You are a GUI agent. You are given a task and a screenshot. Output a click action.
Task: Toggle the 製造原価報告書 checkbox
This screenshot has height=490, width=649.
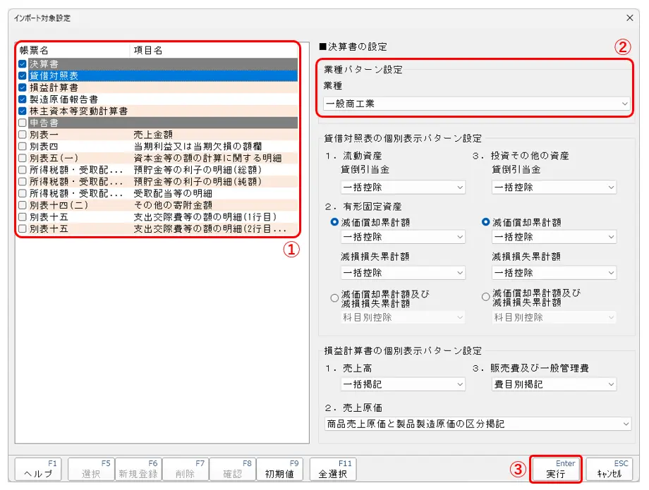23,99
